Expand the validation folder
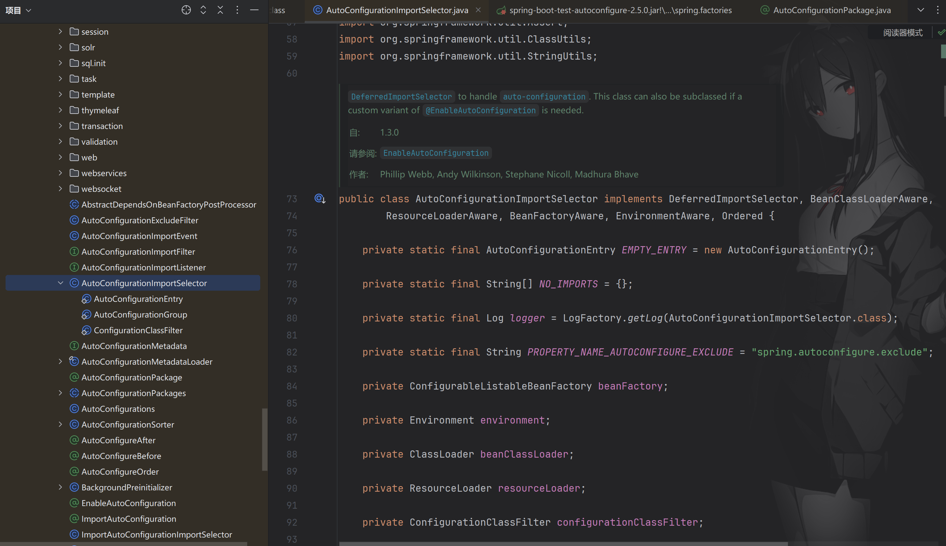The width and height of the screenshot is (946, 546). tap(60, 142)
